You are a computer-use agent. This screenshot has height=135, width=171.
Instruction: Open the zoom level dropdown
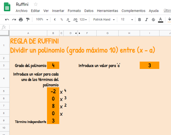tap(42, 19)
